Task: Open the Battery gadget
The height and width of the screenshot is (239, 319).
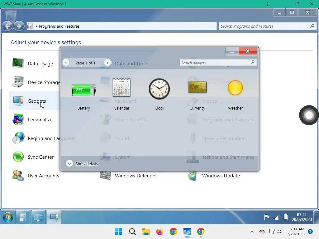Action: (x=83, y=90)
